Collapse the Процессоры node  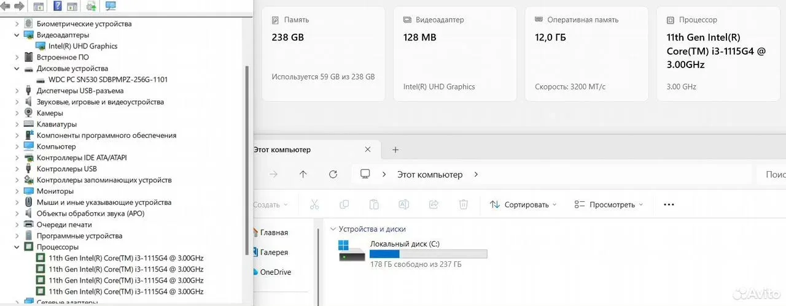(17, 247)
